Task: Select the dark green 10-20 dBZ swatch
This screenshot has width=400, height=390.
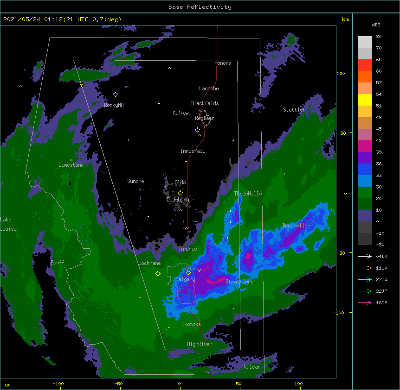Action: [x=365, y=204]
